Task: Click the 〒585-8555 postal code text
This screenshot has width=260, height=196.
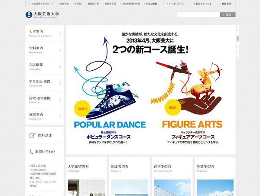Action: (38, 170)
